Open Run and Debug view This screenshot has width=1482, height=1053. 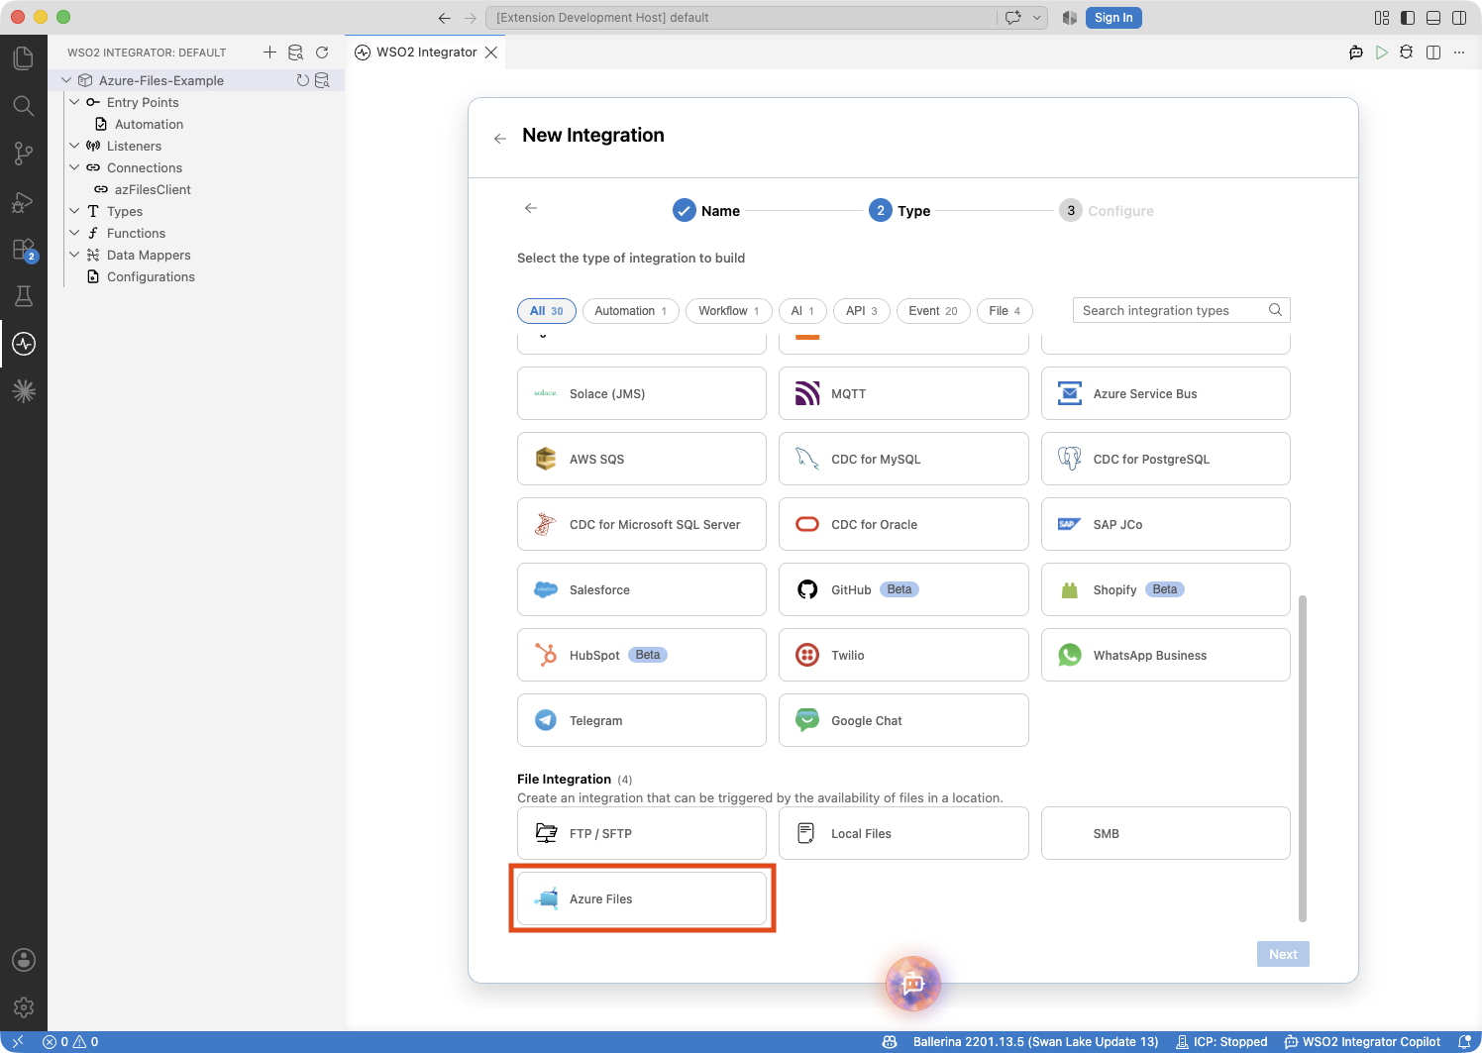coord(24,202)
